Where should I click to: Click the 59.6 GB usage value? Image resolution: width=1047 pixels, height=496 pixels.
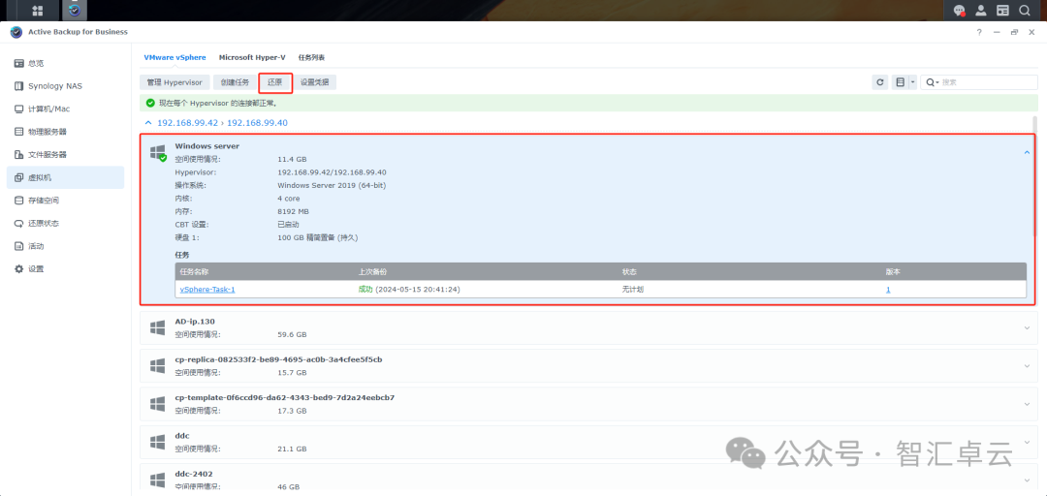(x=292, y=334)
